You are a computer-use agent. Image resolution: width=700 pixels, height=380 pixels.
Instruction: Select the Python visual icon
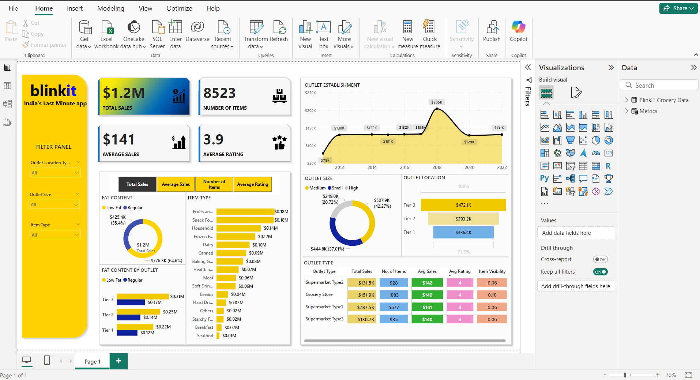[545, 179]
